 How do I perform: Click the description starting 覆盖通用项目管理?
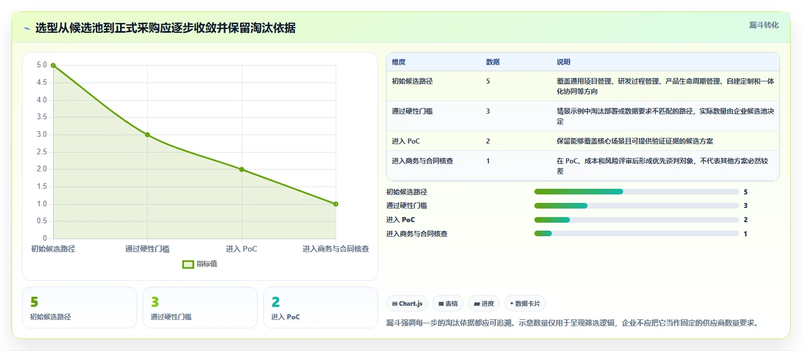click(x=666, y=86)
